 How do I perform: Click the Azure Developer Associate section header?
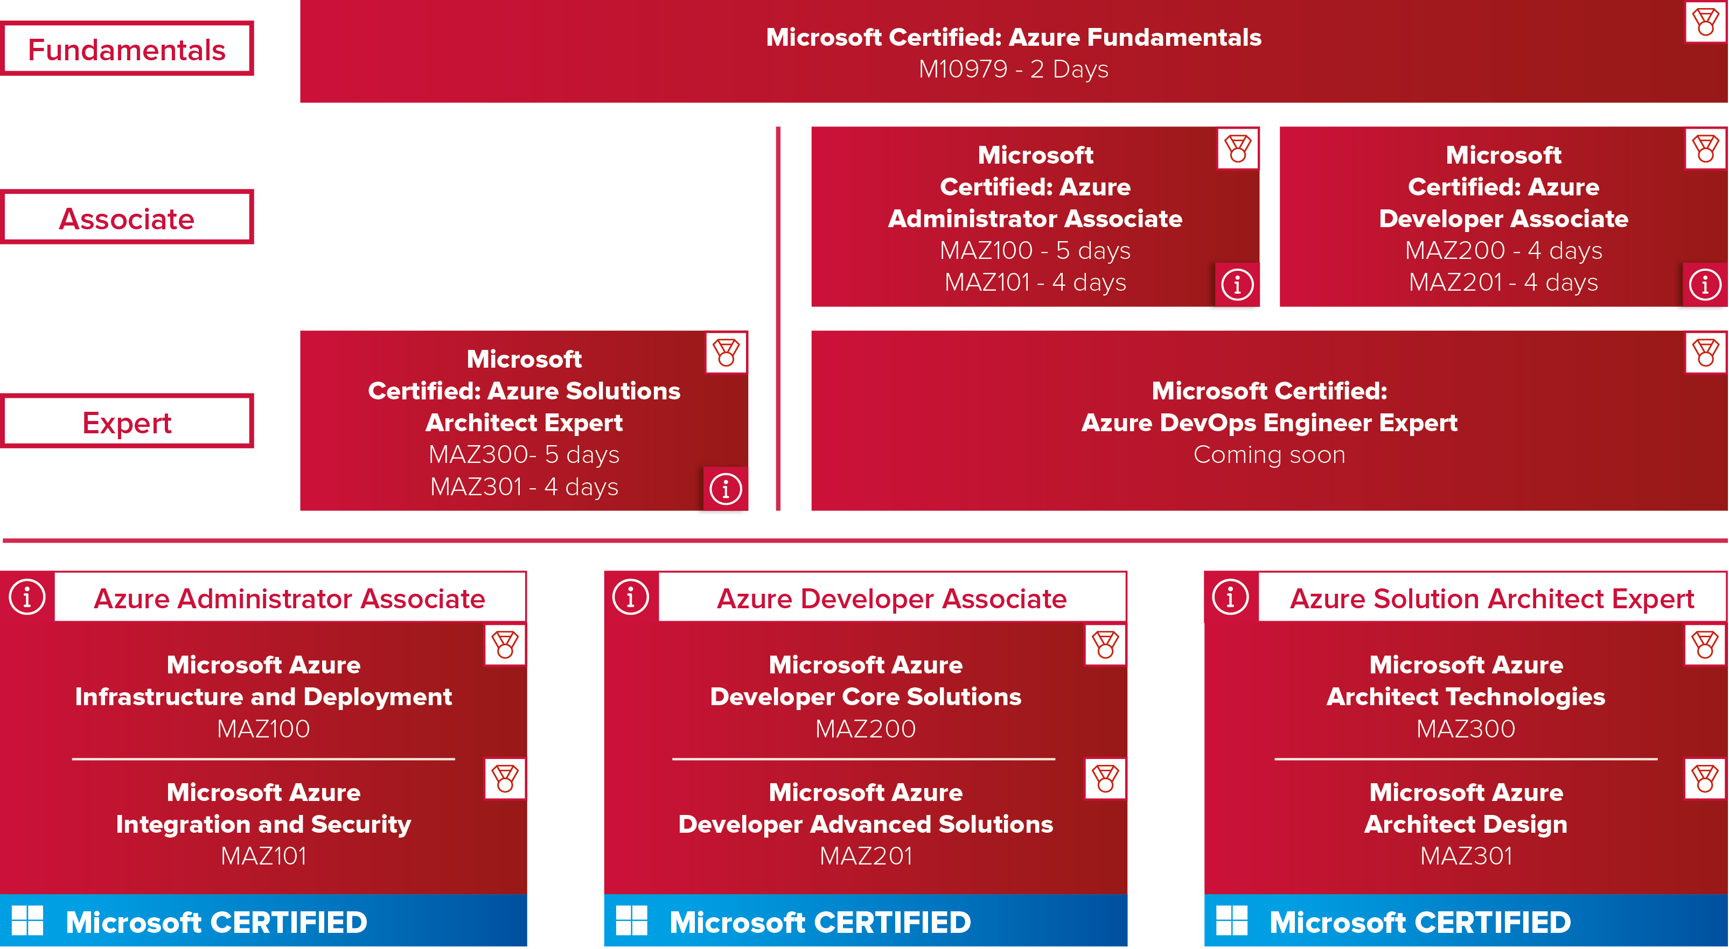tap(891, 597)
